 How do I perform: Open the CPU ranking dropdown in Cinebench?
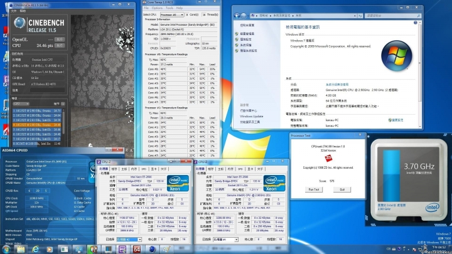21,104
